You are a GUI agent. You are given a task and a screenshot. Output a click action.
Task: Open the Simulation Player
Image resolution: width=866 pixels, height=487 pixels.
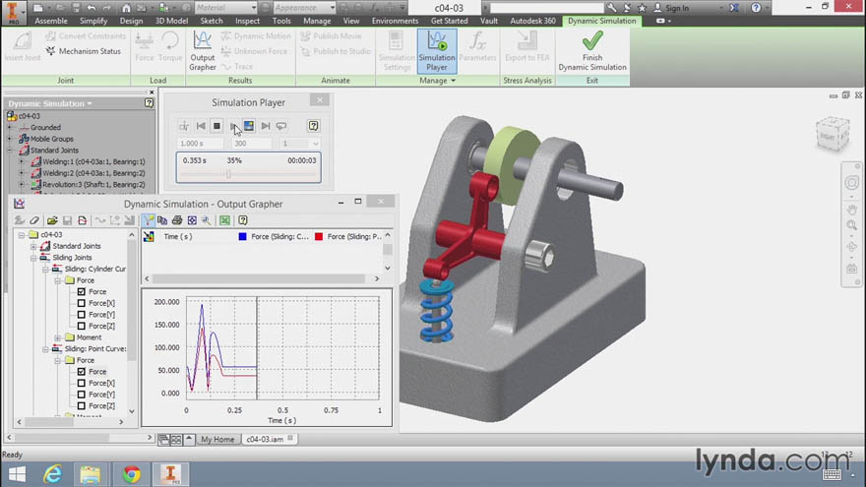point(436,51)
